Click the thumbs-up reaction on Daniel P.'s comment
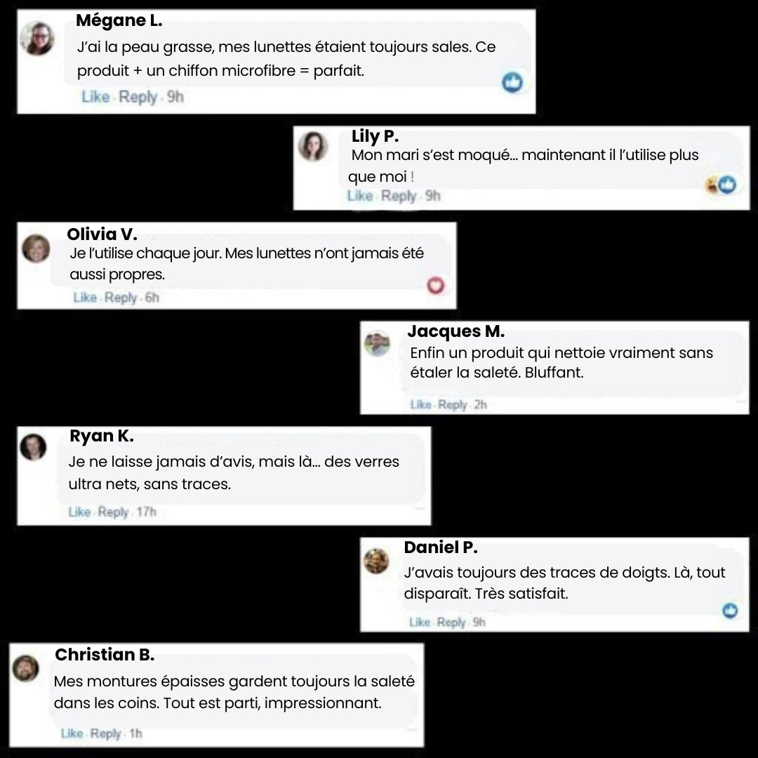 pos(730,611)
